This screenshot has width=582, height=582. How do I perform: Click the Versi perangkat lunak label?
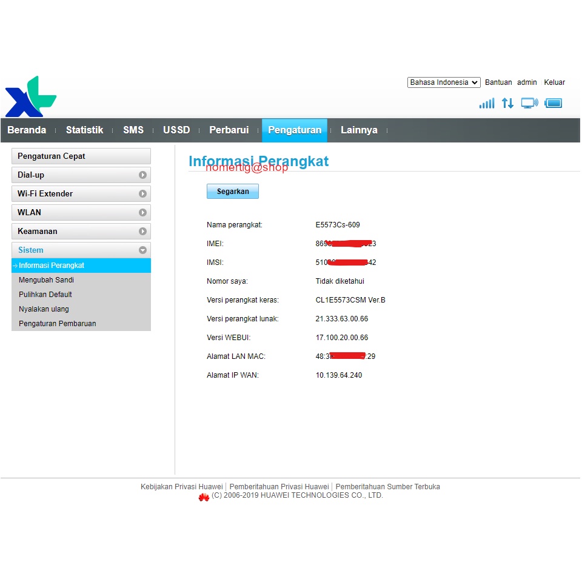[242, 319]
